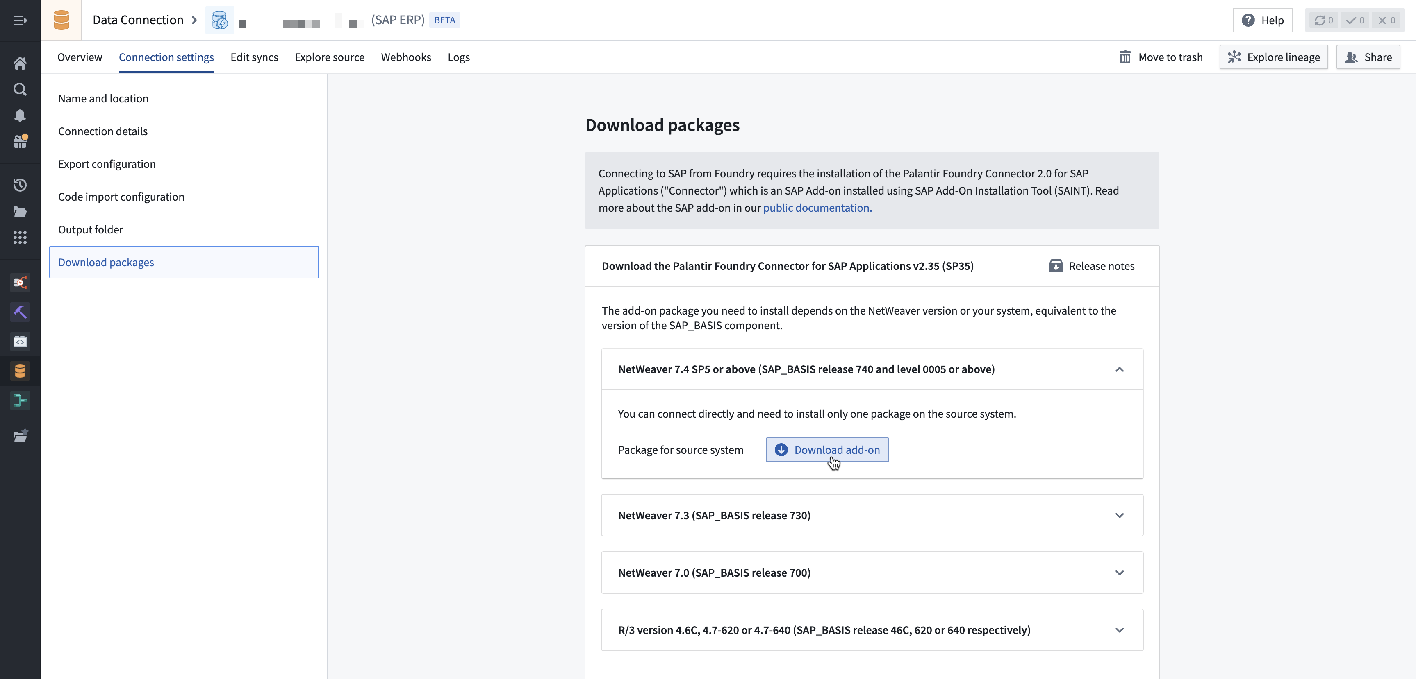Select the purple hammer tool icon
1416x679 pixels.
click(x=20, y=312)
